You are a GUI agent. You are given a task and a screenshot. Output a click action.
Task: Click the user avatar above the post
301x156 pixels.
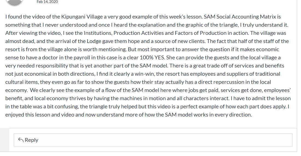pyautogui.click(x=14, y=2)
